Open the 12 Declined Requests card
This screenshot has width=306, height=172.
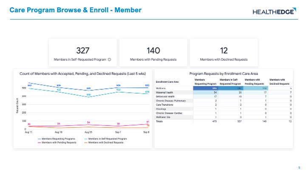point(223,52)
